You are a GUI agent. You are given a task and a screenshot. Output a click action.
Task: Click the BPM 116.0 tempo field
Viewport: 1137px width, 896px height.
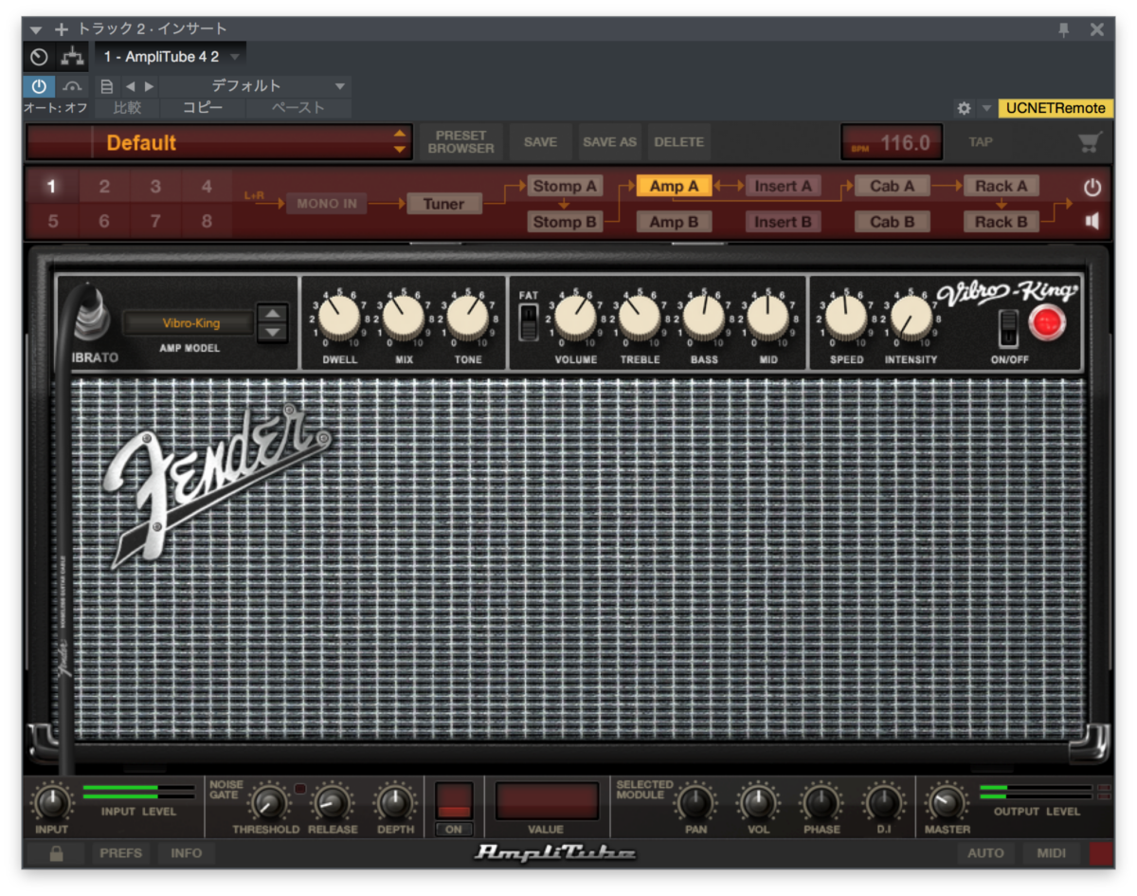[x=893, y=142]
